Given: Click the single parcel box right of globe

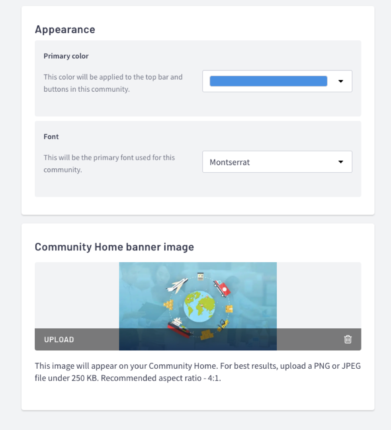Looking at the screenshot, I should click(229, 308).
